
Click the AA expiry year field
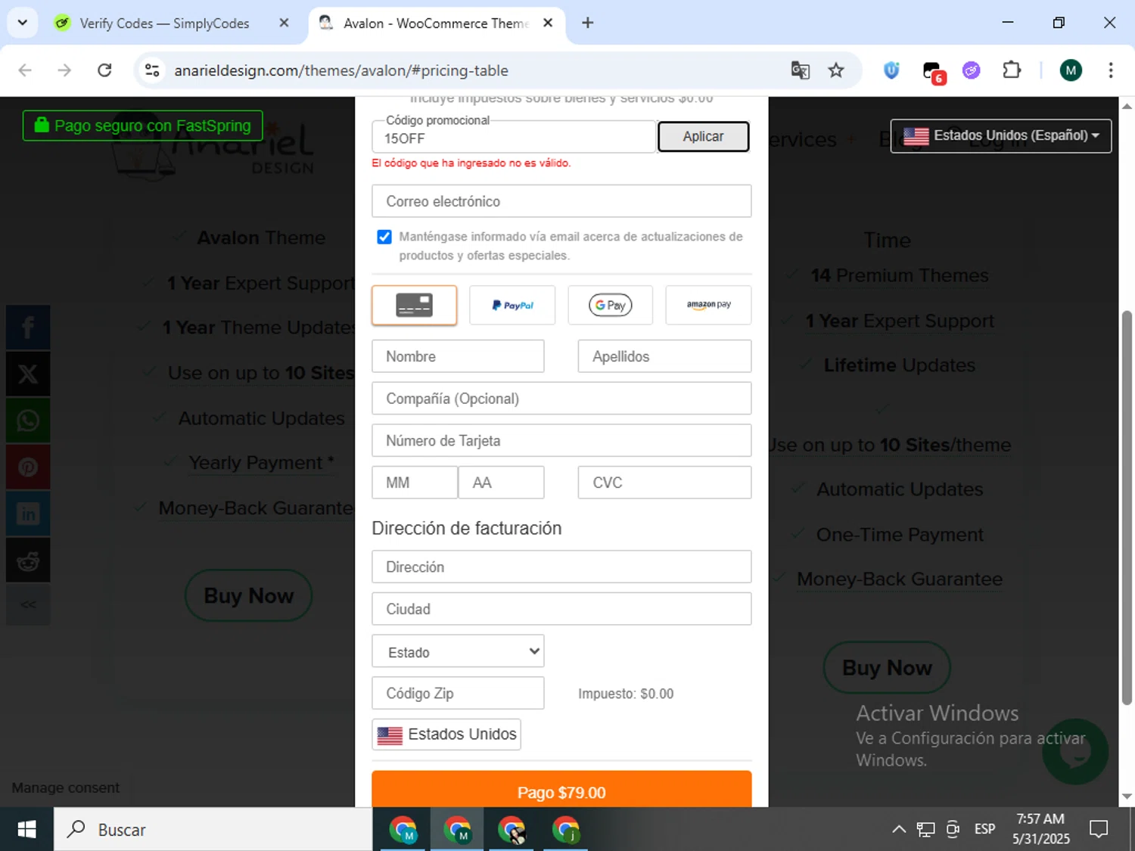click(x=501, y=483)
